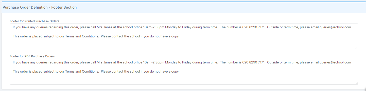The height and width of the screenshot is (91, 366).
Task: Click the Printed Purchase Orders footer resize handle
Action: click(x=356, y=48)
